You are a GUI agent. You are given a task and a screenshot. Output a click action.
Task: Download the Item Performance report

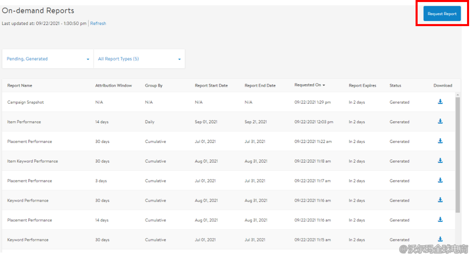440,121
